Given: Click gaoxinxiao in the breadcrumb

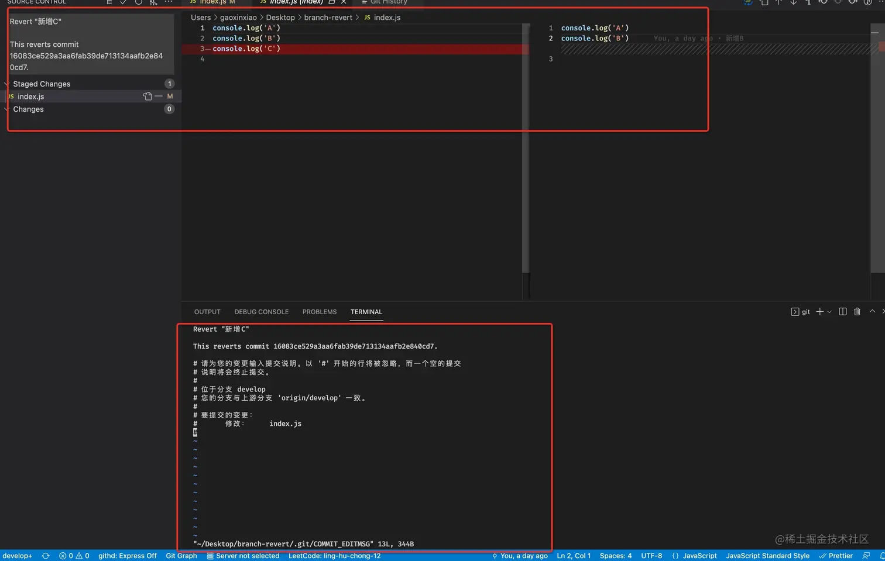Looking at the screenshot, I should click(x=238, y=18).
